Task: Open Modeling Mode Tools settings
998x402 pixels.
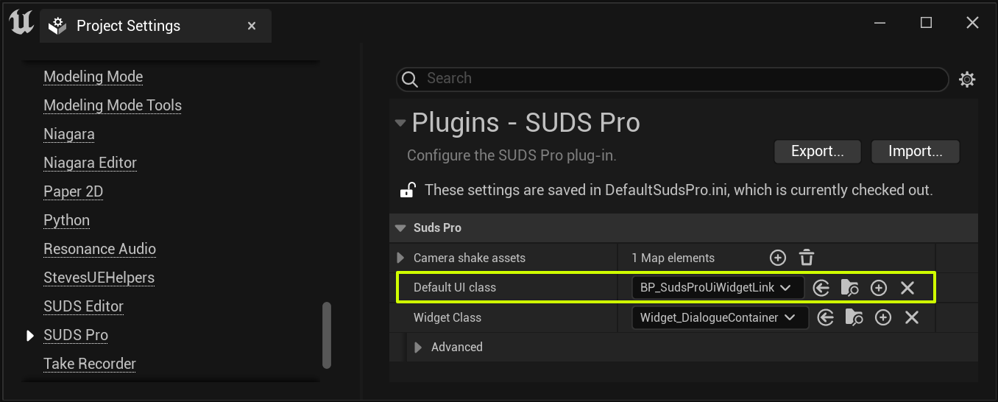Action: (113, 105)
